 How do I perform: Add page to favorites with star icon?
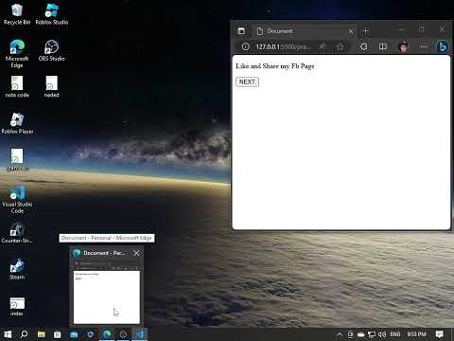[340, 47]
